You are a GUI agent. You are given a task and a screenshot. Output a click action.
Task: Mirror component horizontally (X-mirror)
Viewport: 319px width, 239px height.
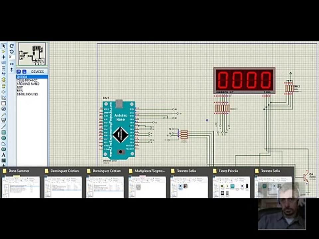(12, 64)
